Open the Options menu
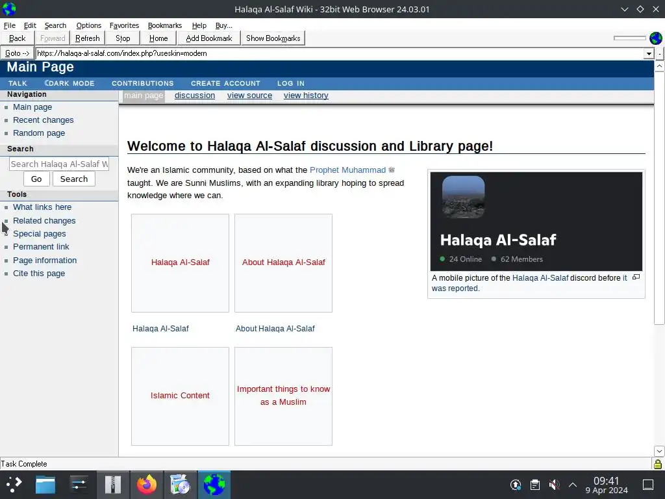Image resolution: width=665 pixels, height=499 pixels. pyautogui.click(x=88, y=25)
